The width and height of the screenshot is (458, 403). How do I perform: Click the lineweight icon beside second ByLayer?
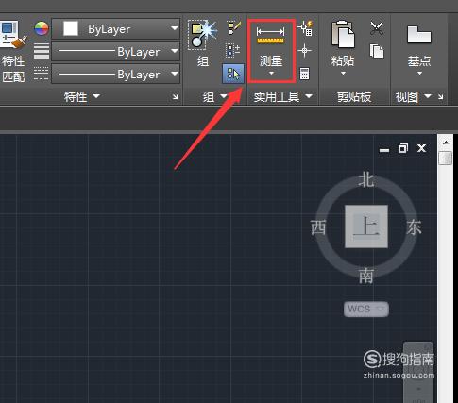pos(42,51)
